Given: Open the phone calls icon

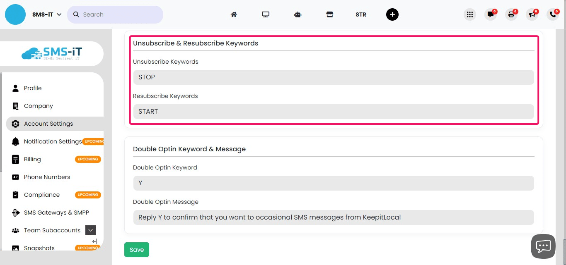Looking at the screenshot, I should (553, 15).
